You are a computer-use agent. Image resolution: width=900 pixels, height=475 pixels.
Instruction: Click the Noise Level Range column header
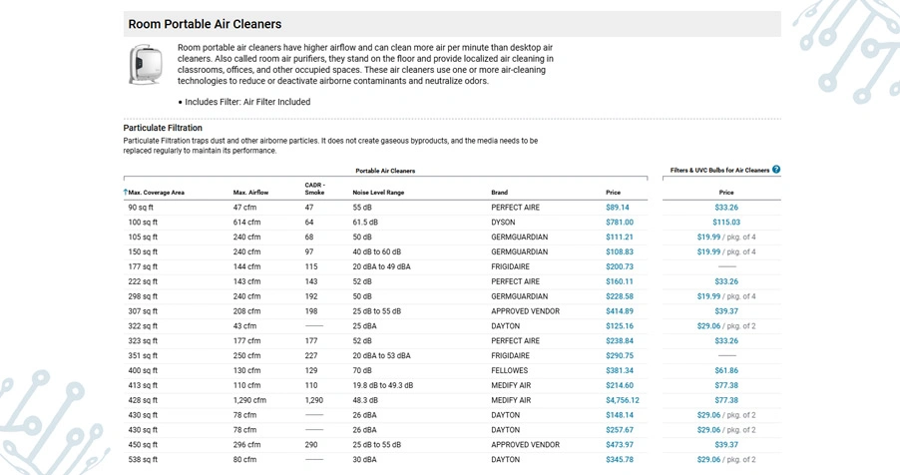pyautogui.click(x=378, y=193)
